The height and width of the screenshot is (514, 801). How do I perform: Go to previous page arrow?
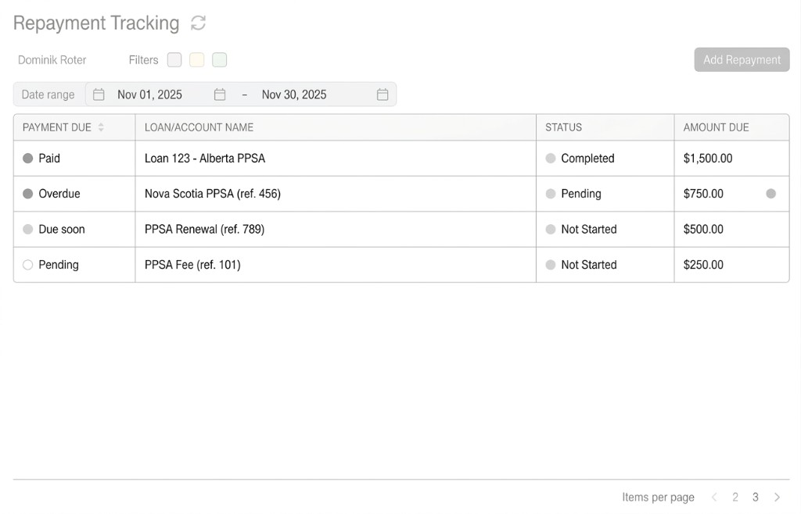[x=714, y=497]
